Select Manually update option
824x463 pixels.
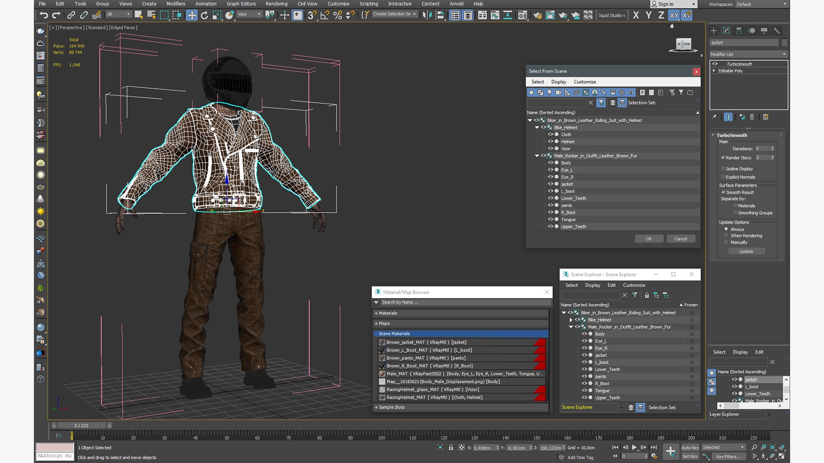pyautogui.click(x=726, y=242)
